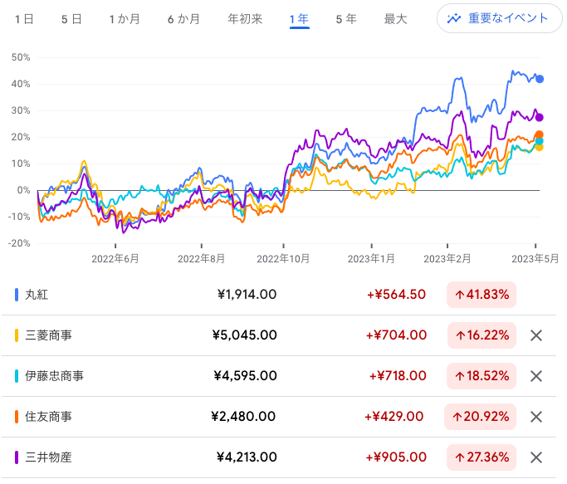Select the 5日 time range tab
Screen dimensions: 567x484
click(71, 19)
